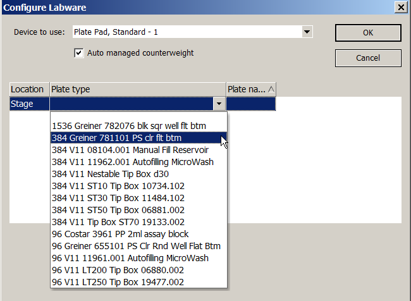
Task: Toggle Auto managed counterweight checkbox
Action: (79, 53)
